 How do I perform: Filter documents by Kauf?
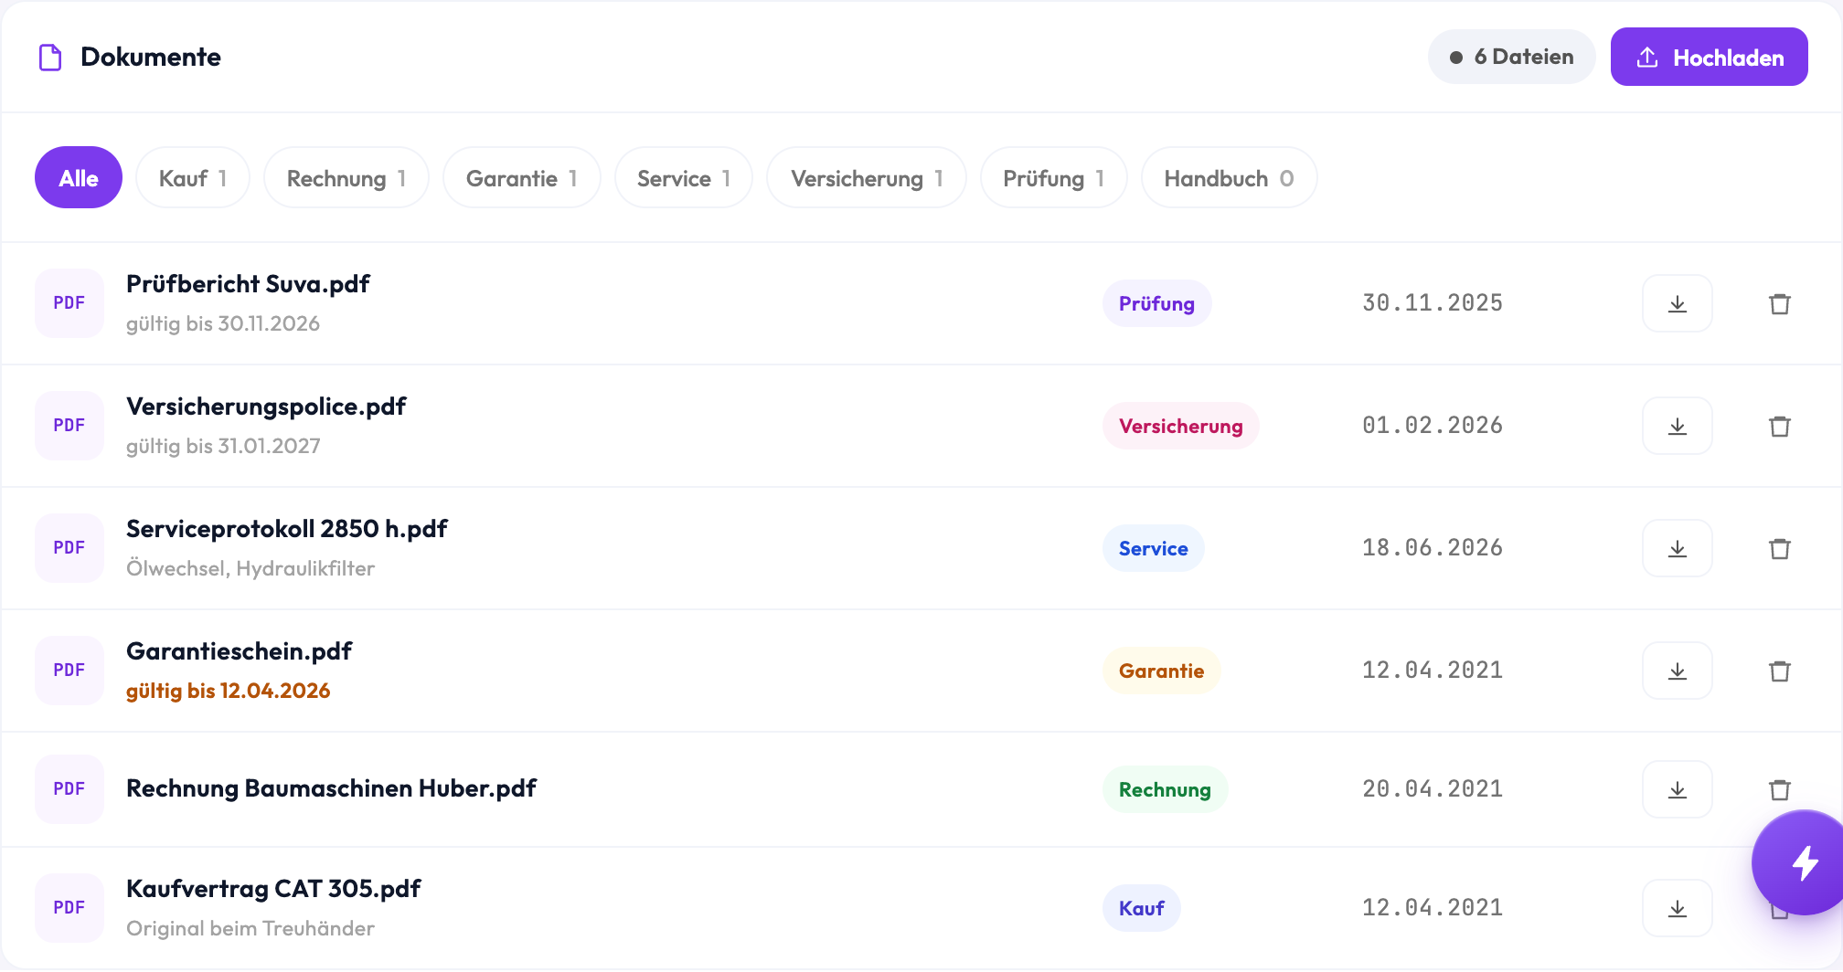coord(193,178)
